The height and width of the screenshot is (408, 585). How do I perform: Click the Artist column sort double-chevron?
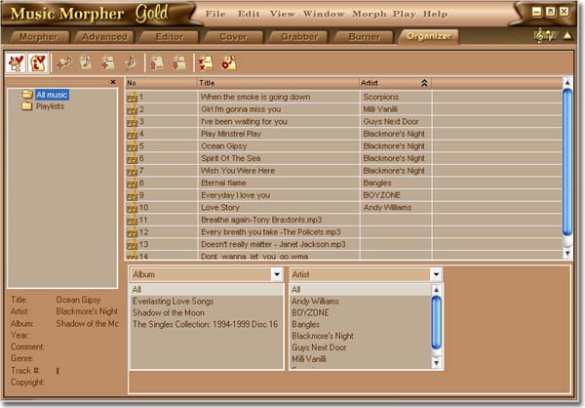coord(424,83)
